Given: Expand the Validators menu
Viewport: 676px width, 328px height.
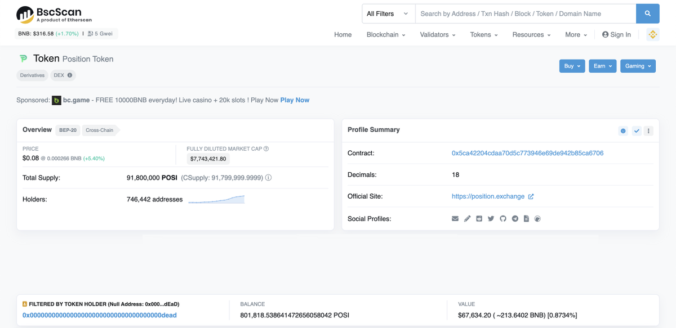Looking at the screenshot, I should tap(438, 34).
